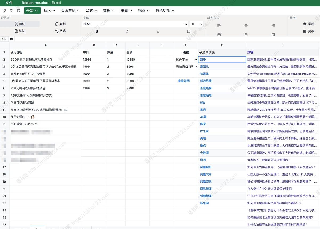This screenshot has height=229, width=320.
Task: Align text right in alignment group
Action: coord(273,25)
